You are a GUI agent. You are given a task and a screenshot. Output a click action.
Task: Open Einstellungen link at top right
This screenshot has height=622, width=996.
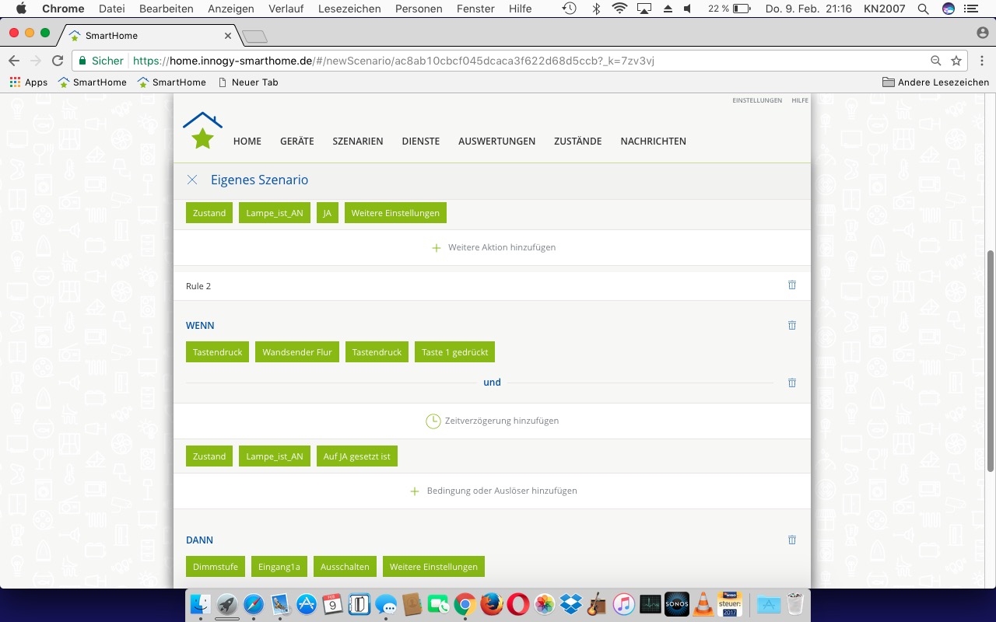(756, 100)
